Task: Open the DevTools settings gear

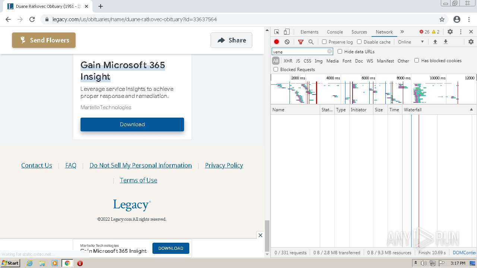Action: coord(450,32)
